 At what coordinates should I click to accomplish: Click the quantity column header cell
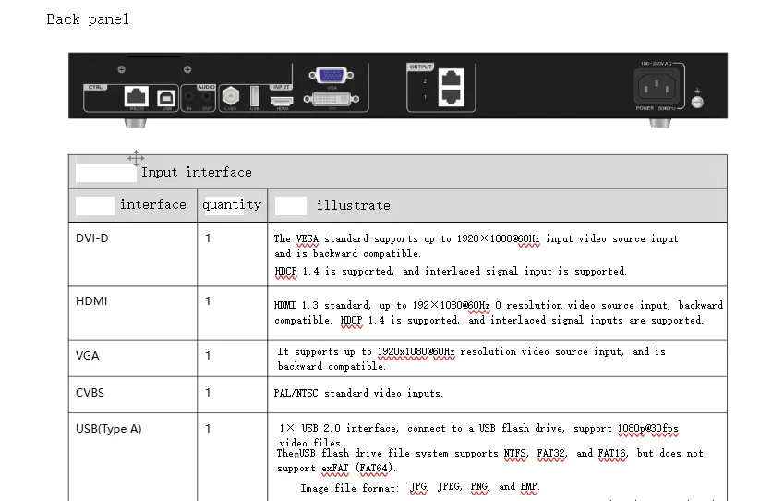(232, 205)
